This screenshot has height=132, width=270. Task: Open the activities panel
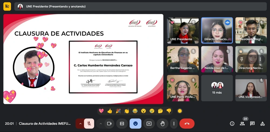pyautogui.click(x=262, y=124)
